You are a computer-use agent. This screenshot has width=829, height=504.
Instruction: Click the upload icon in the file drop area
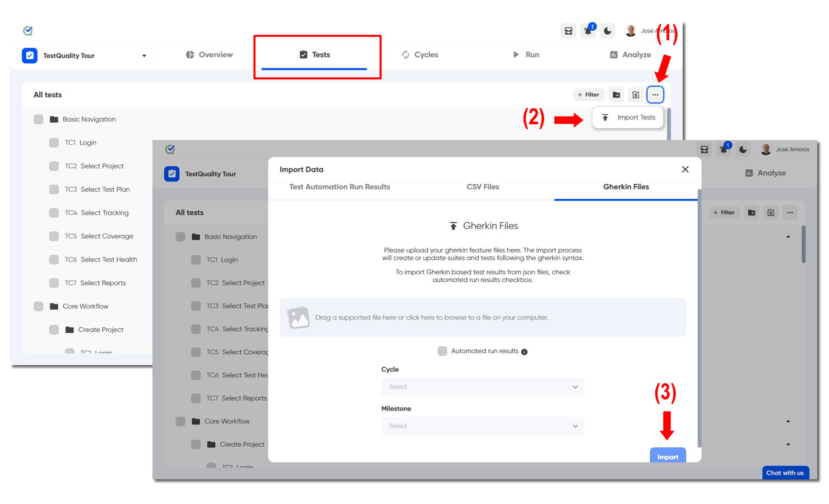tap(299, 318)
